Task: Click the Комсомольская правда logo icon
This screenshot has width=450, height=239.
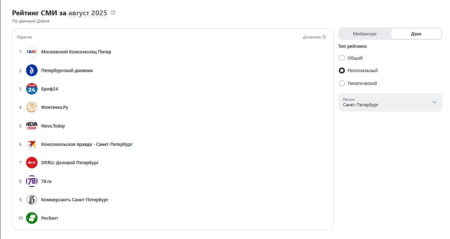Action: pyautogui.click(x=32, y=144)
